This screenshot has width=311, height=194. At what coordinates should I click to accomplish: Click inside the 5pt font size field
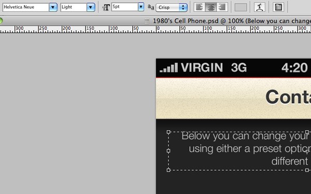[125, 7]
